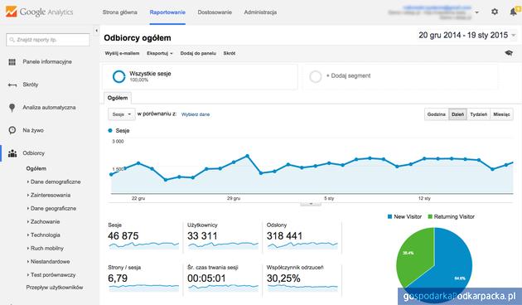Select Ogółem in the Odbiorcy menu
The height and width of the screenshot is (305, 522).
36,168
